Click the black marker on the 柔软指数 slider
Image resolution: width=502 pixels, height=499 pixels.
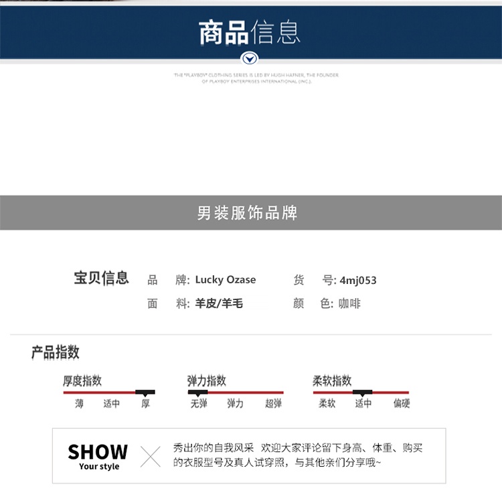(362, 392)
